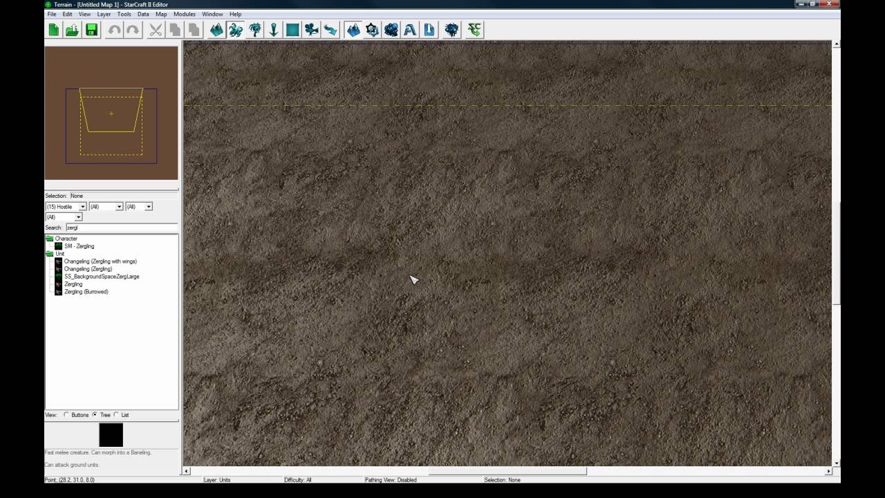Open the Layer menu

coord(104,14)
